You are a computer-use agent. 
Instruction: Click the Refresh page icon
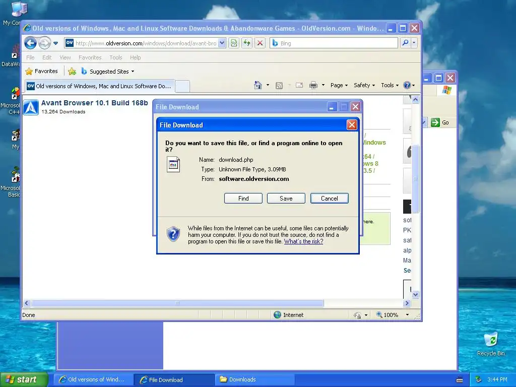(247, 43)
